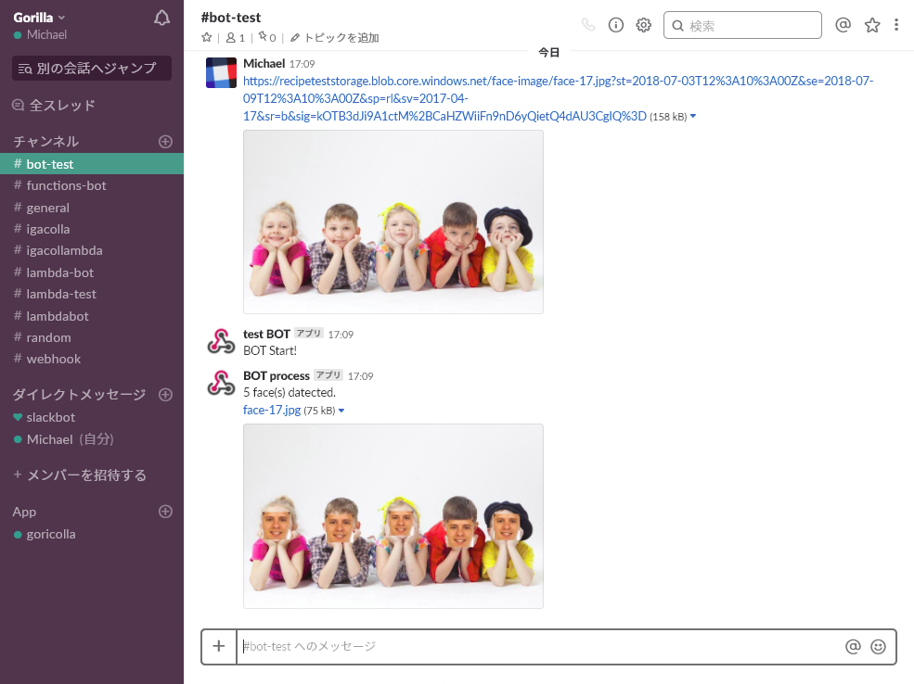Show channel details info icon
Viewport: 914px width, 684px height.
[x=615, y=25]
